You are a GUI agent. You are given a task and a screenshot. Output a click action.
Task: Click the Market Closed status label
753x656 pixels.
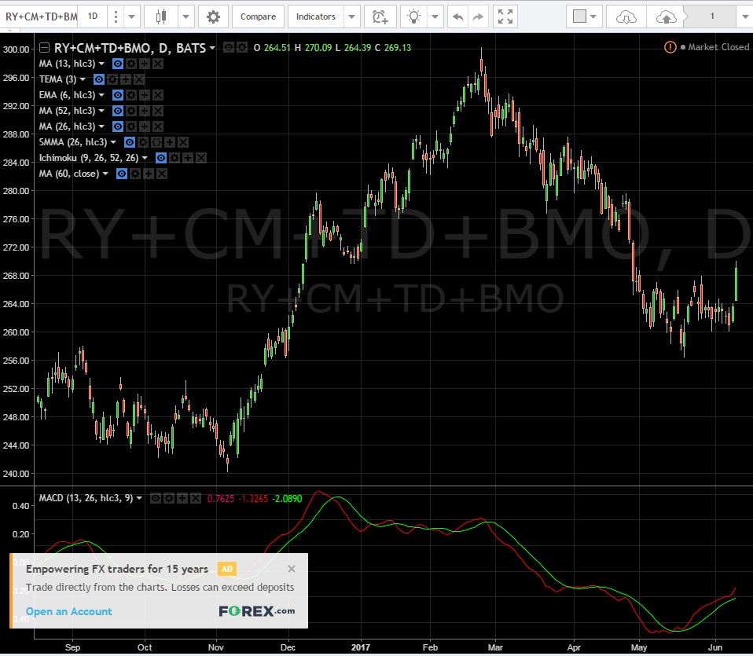click(x=718, y=47)
